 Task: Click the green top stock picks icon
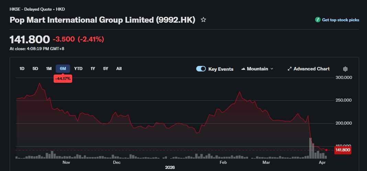coord(318,20)
